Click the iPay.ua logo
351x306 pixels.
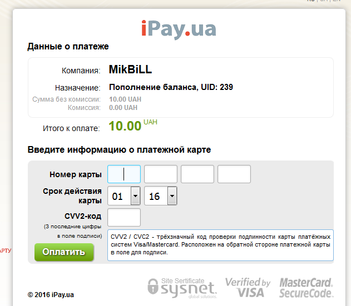(179, 29)
